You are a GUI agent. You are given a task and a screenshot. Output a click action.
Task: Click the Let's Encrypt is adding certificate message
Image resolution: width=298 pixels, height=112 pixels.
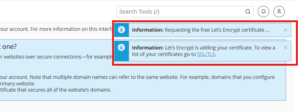(204, 51)
